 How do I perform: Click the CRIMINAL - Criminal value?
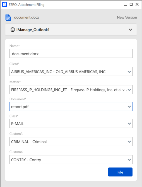click(x=29, y=142)
